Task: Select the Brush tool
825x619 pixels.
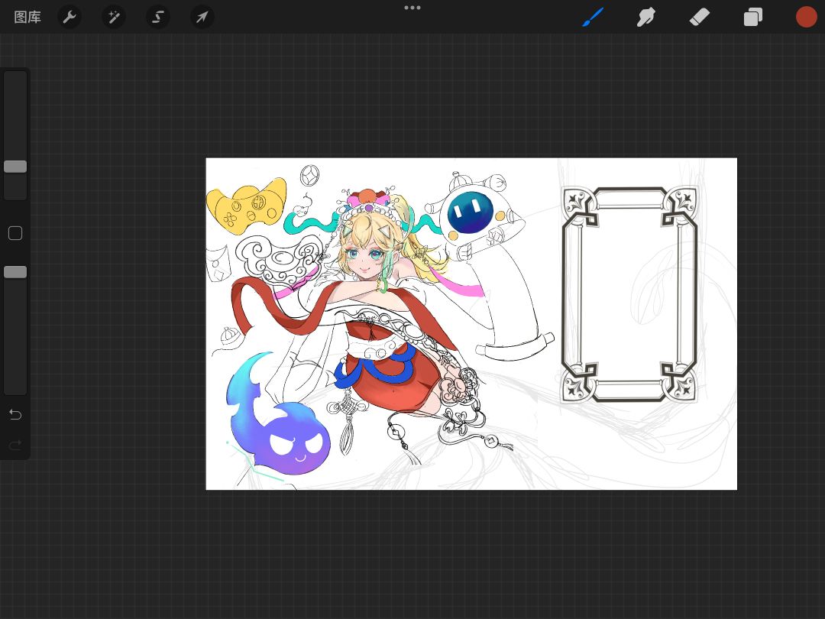Action: (x=593, y=17)
